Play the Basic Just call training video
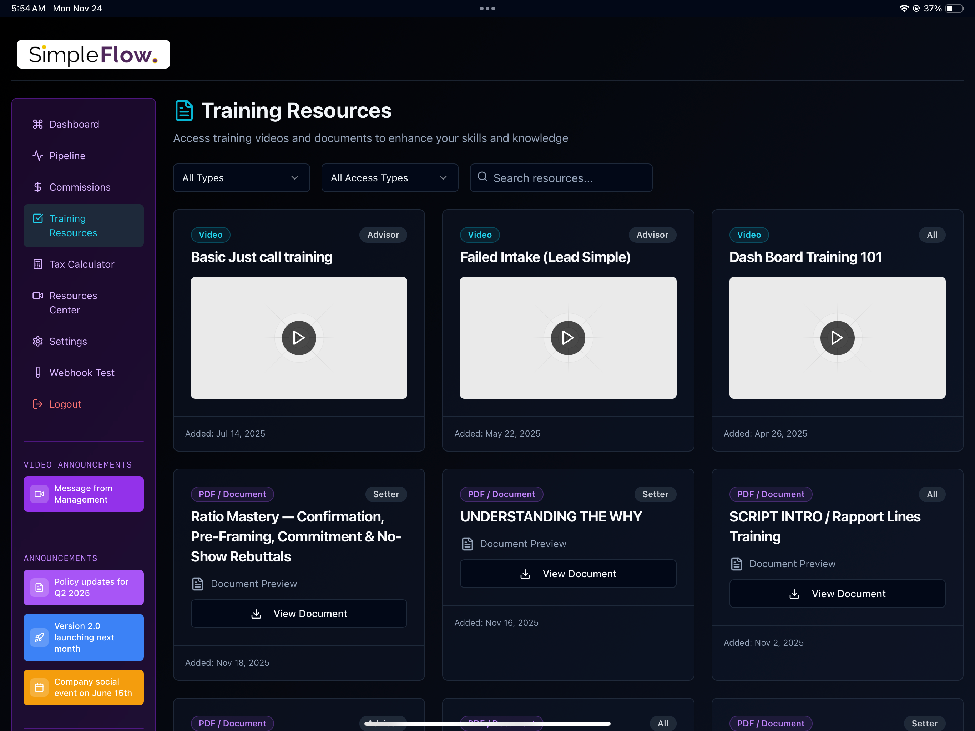The image size is (975, 731). (299, 338)
